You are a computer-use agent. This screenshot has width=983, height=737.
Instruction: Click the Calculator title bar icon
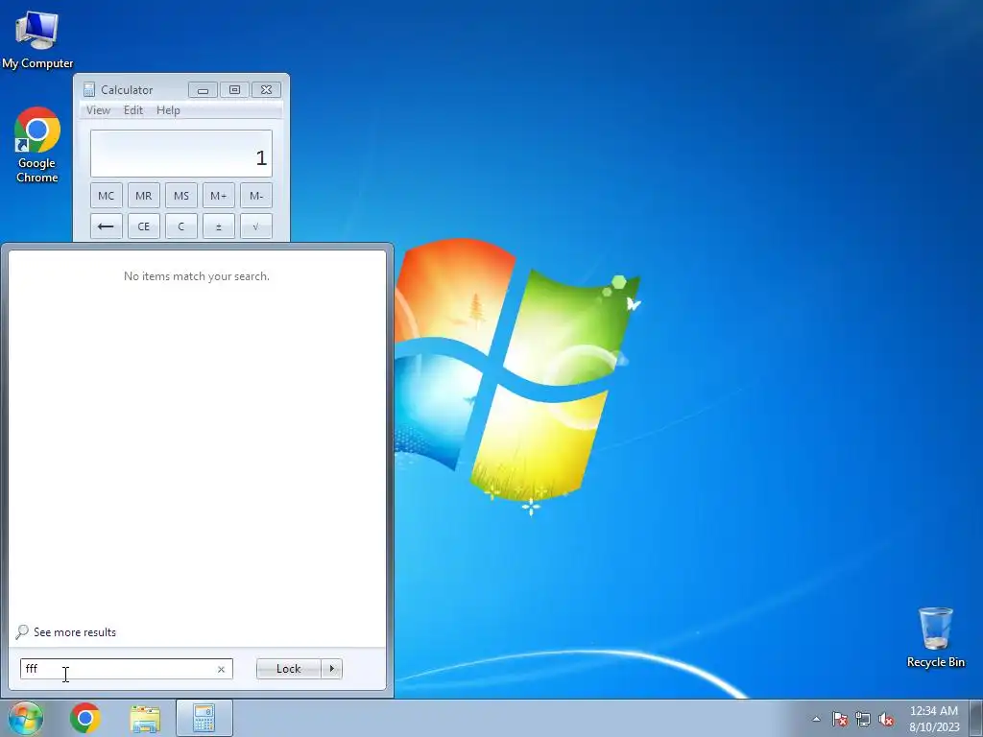(89, 89)
